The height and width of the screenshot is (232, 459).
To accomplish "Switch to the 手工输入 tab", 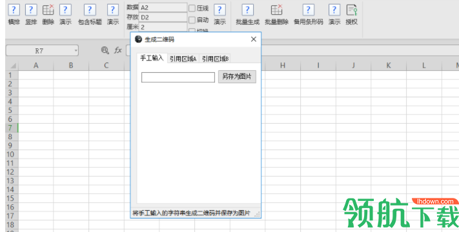I will point(152,58).
